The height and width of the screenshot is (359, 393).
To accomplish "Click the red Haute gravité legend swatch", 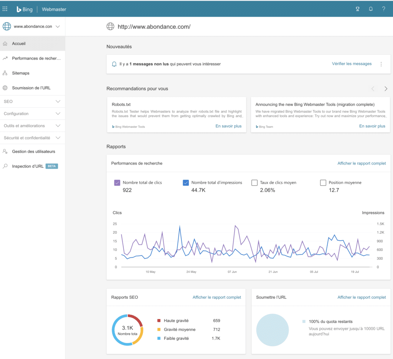I will tap(159, 321).
